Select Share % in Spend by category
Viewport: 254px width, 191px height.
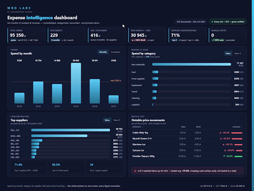click(x=237, y=53)
